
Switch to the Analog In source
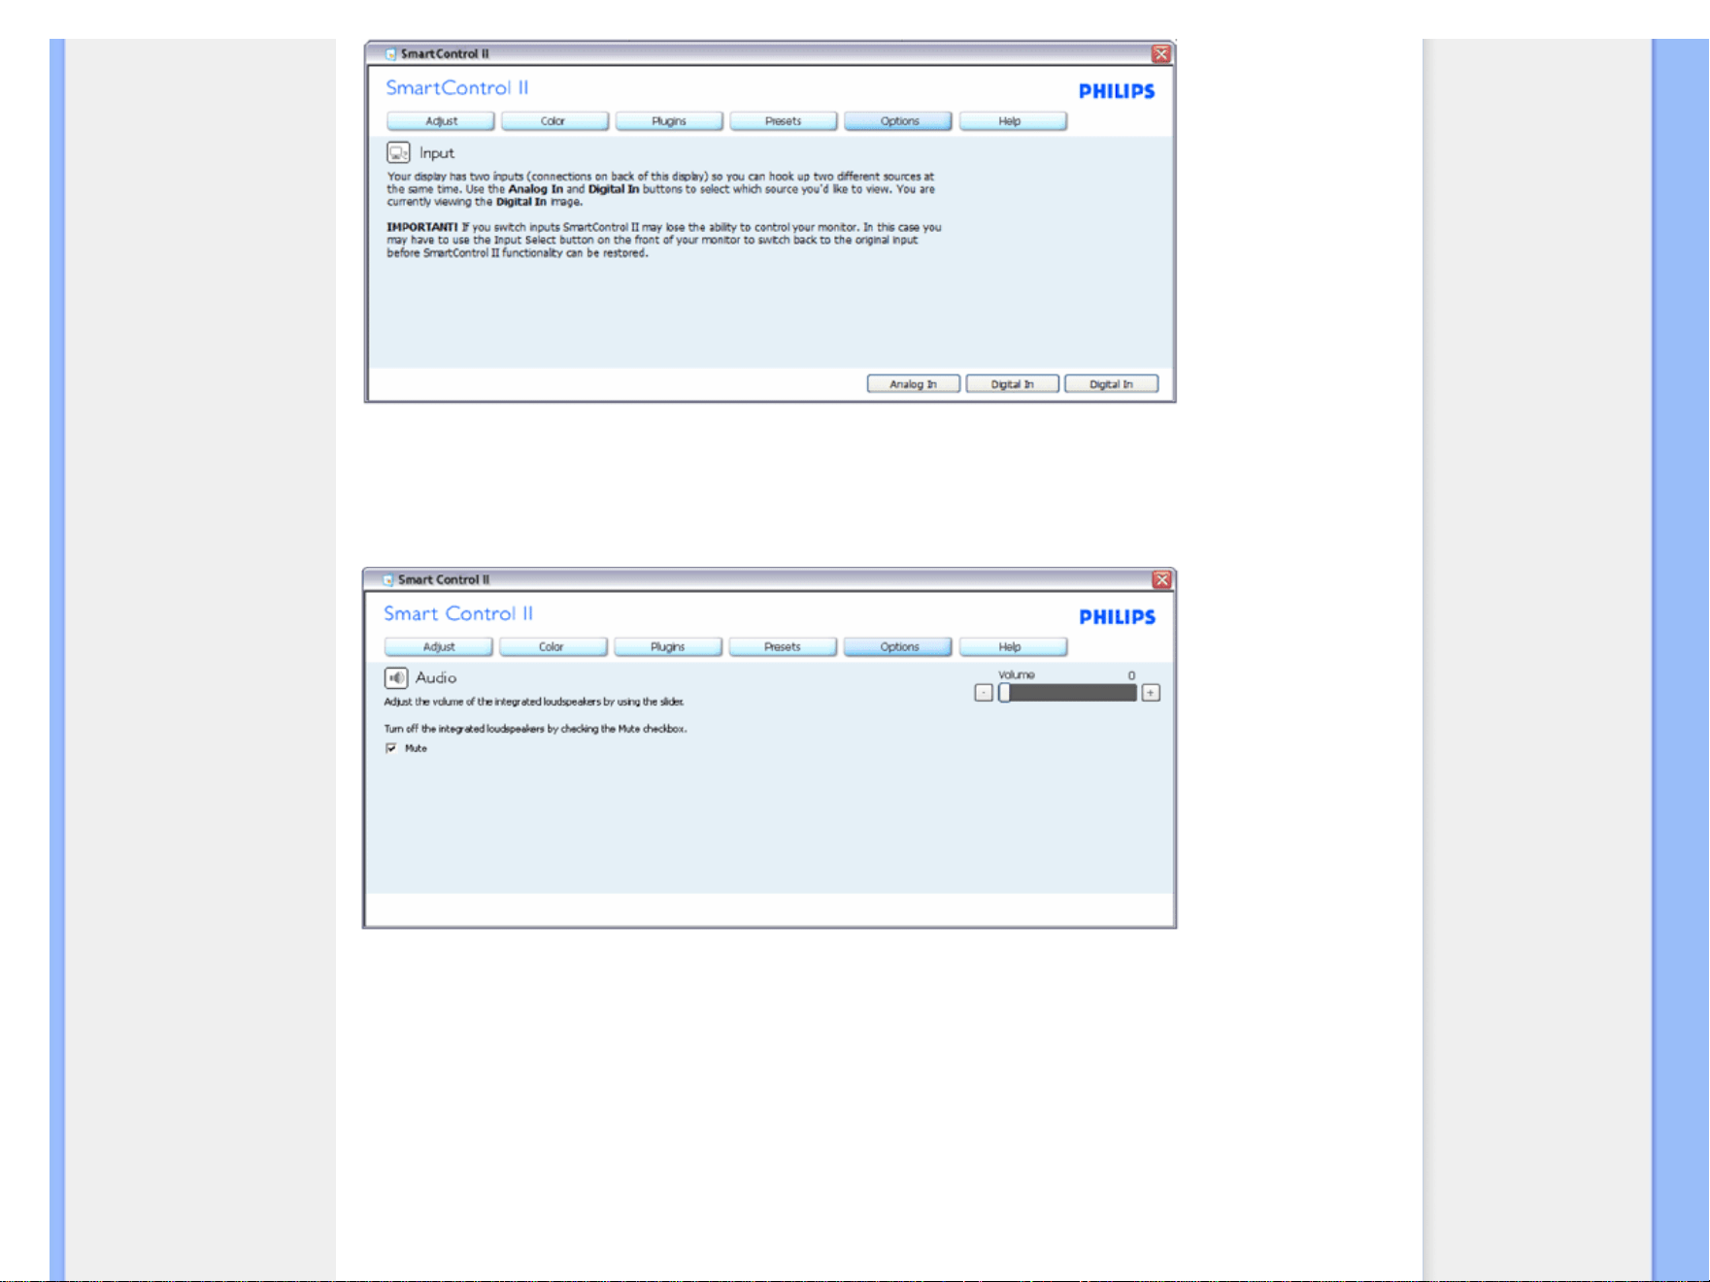(x=913, y=384)
